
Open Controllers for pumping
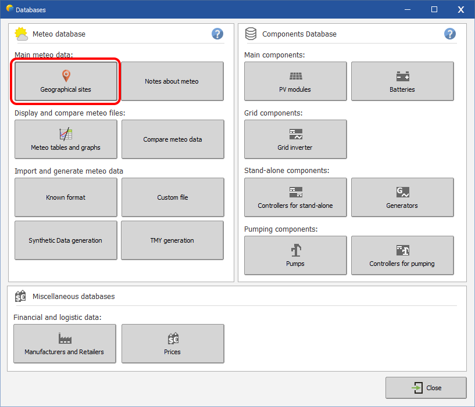point(402,255)
